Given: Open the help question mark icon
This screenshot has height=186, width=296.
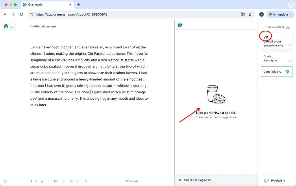Looking at the screenshot, I should (5, 181).
